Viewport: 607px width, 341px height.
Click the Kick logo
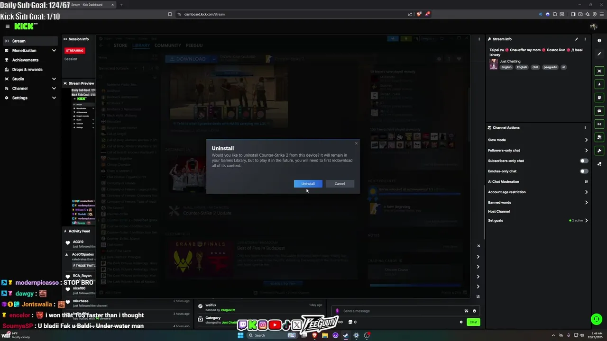24,27
